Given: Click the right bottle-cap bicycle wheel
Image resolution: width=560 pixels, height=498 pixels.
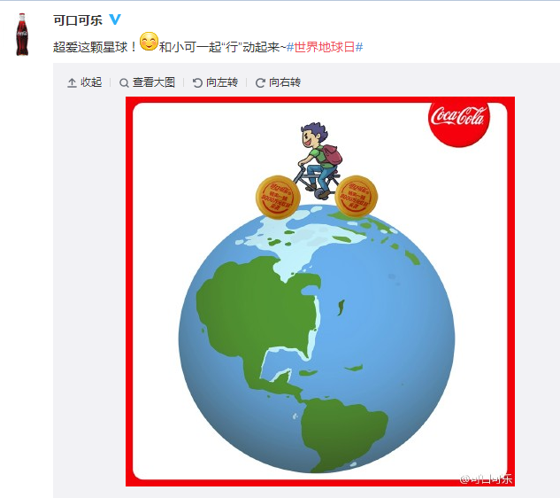Looking at the screenshot, I should coord(356,197).
